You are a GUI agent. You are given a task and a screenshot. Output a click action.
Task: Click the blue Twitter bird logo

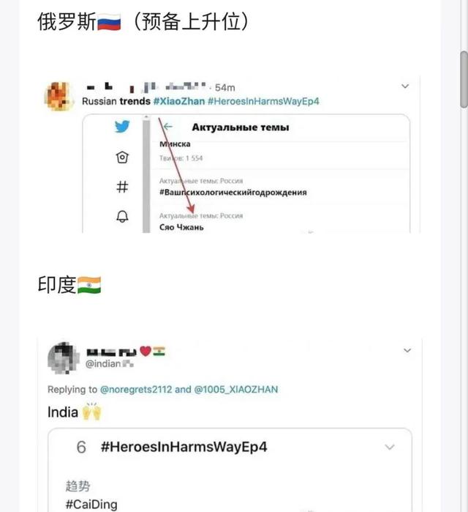click(x=122, y=127)
